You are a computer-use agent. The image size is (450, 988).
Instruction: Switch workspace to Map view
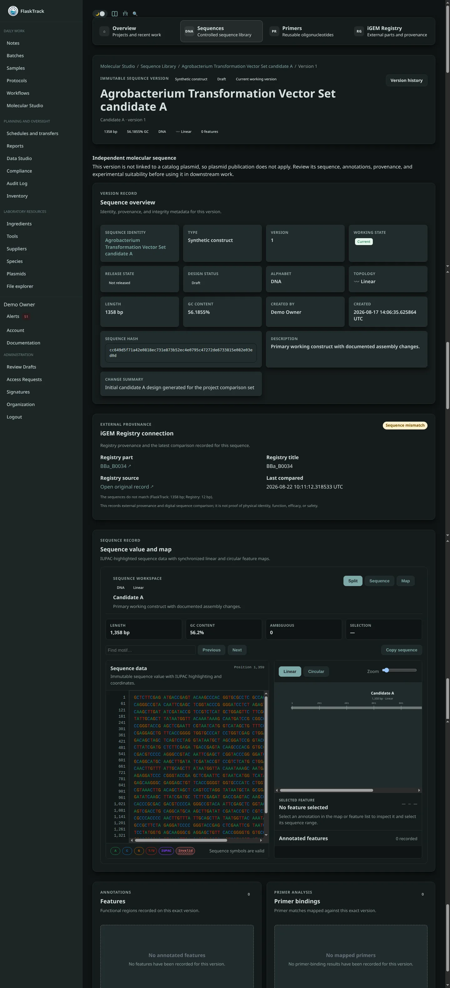(x=405, y=581)
